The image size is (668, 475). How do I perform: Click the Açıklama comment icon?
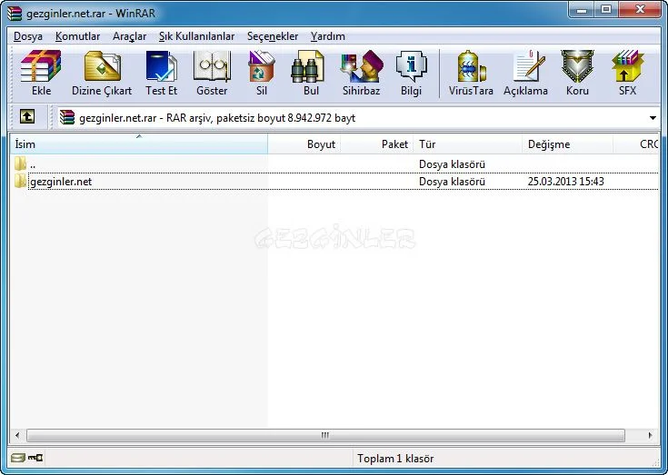[x=527, y=73]
